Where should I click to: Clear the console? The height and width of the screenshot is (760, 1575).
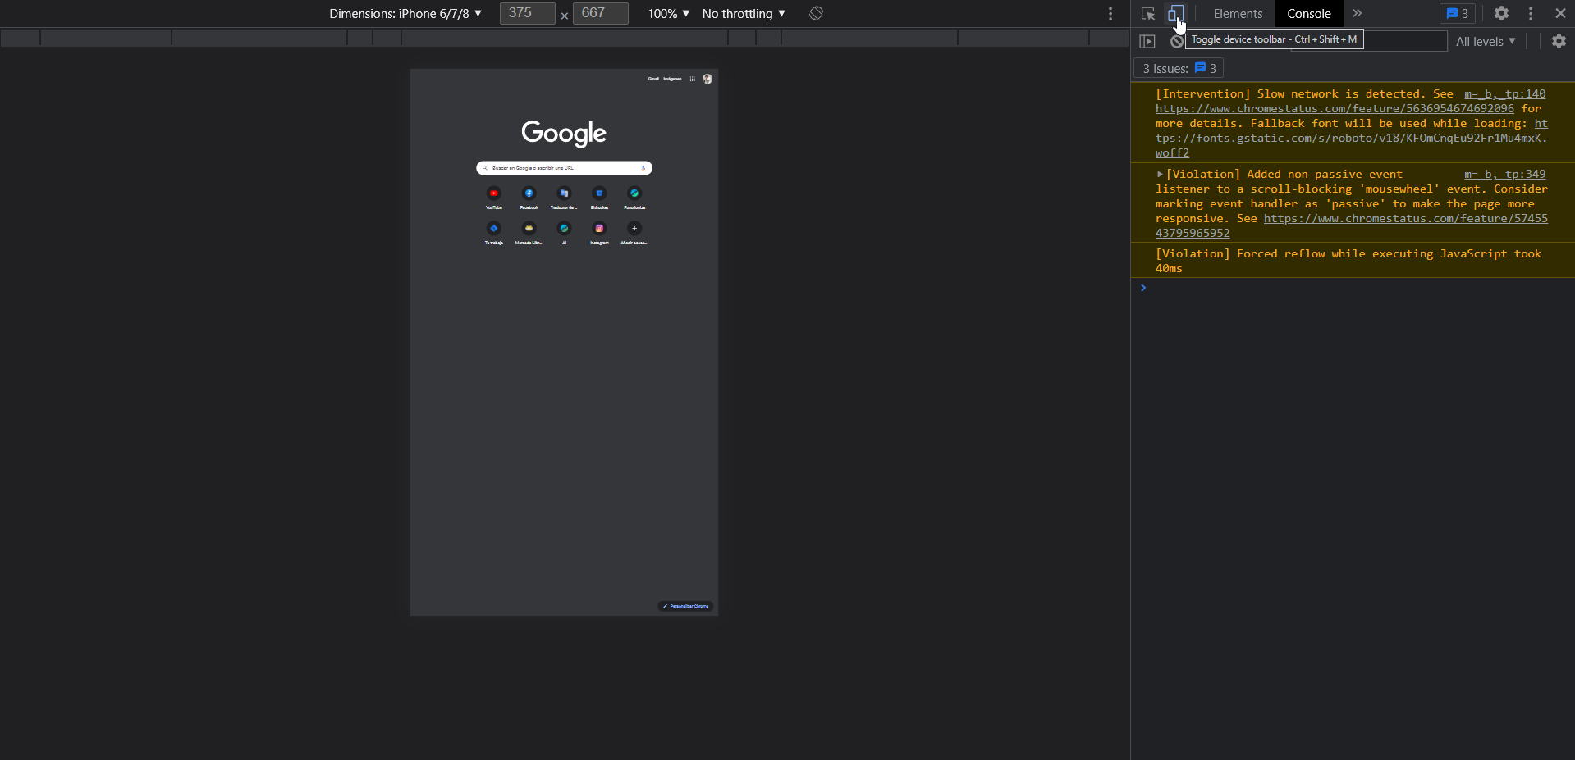pos(1176,42)
